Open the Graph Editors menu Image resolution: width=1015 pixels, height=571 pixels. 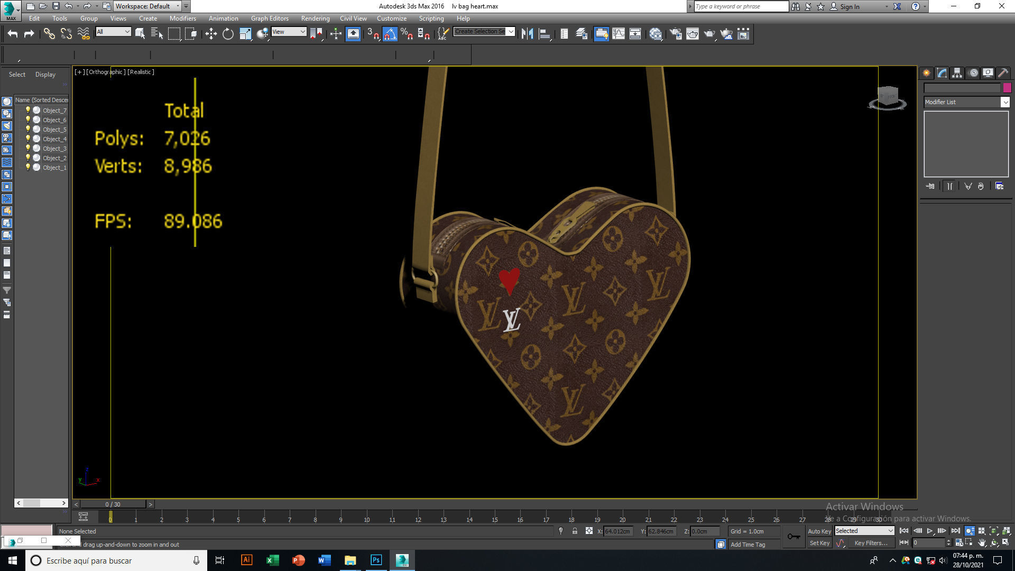tap(270, 18)
